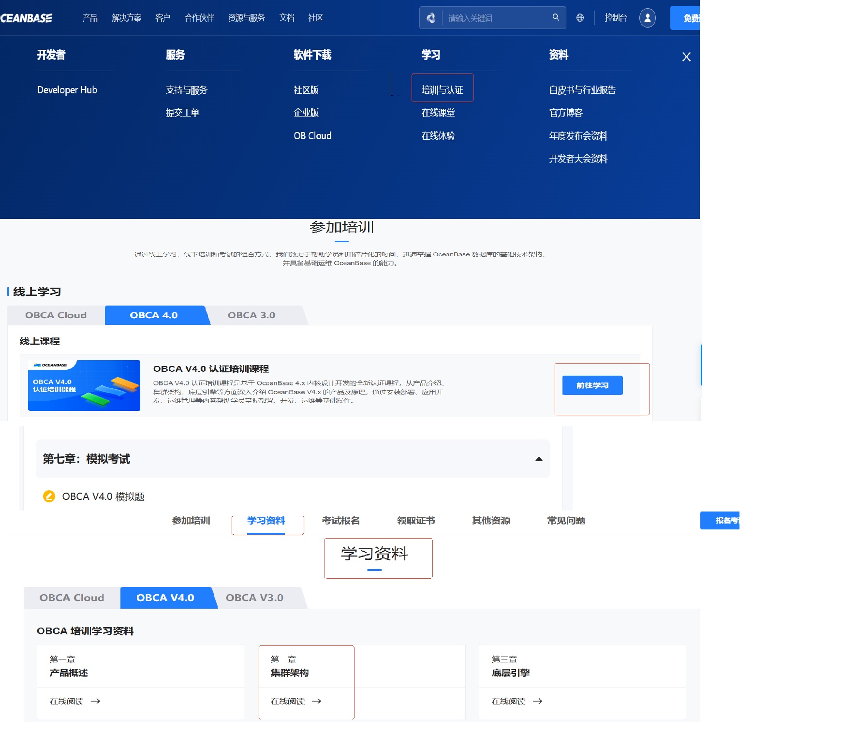The height and width of the screenshot is (746, 842).
Task: Click 在线阅读 for 第一章 产品概述
Action: coord(67,701)
